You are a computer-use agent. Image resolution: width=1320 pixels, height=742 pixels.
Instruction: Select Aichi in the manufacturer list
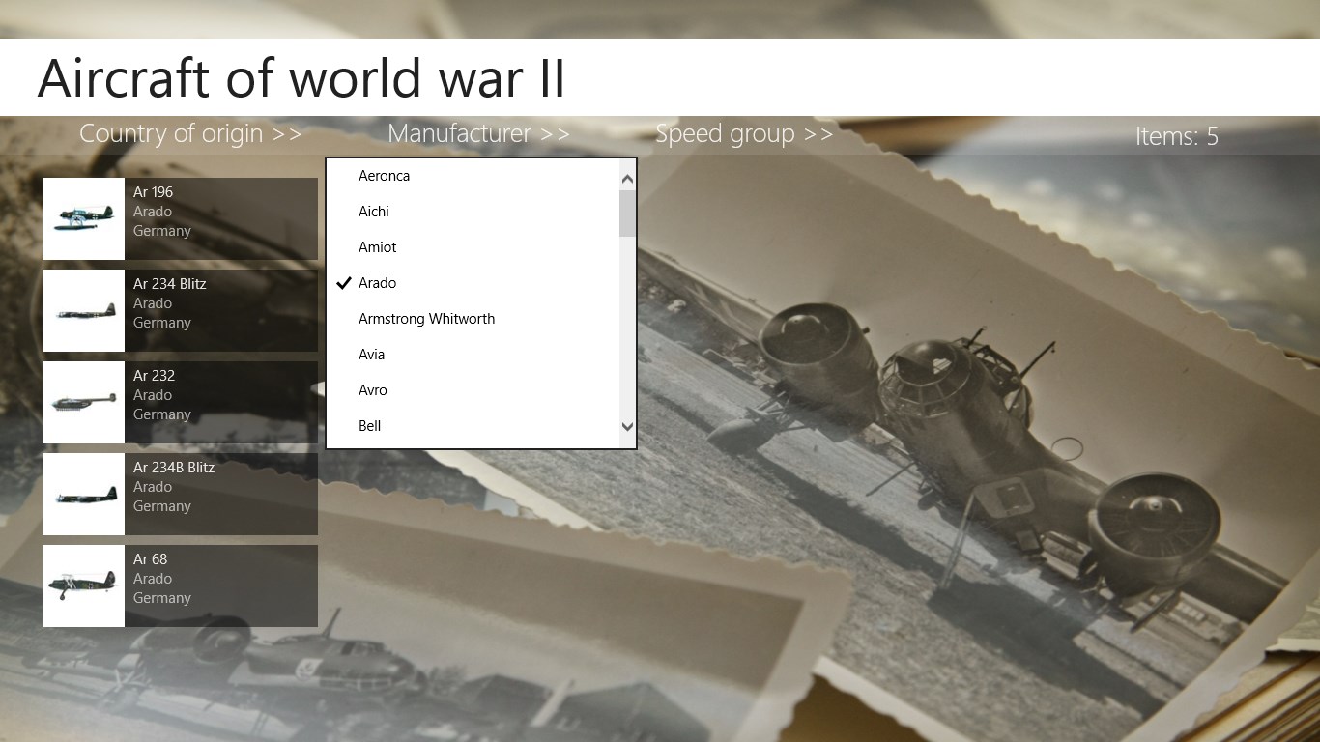373,212
